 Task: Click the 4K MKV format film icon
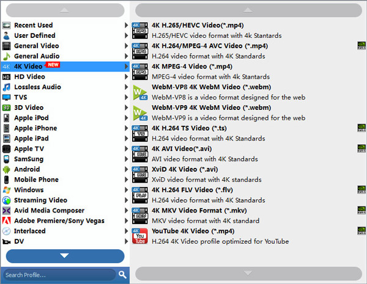point(139,216)
